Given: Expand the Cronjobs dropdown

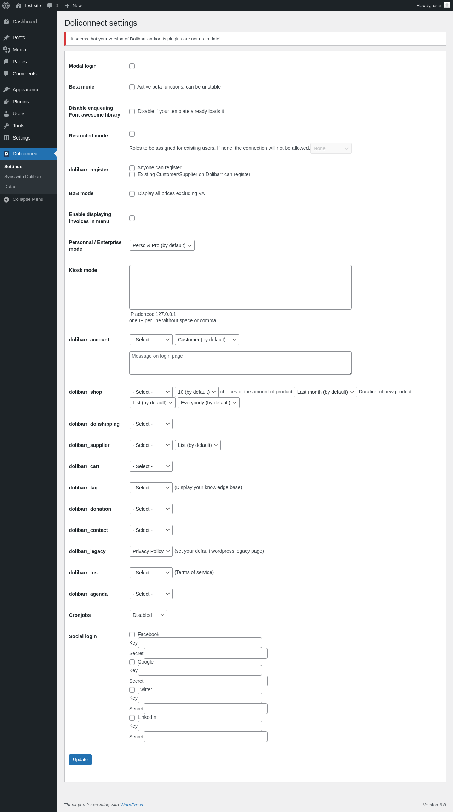Looking at the screenshot, I should pos(148,615).
